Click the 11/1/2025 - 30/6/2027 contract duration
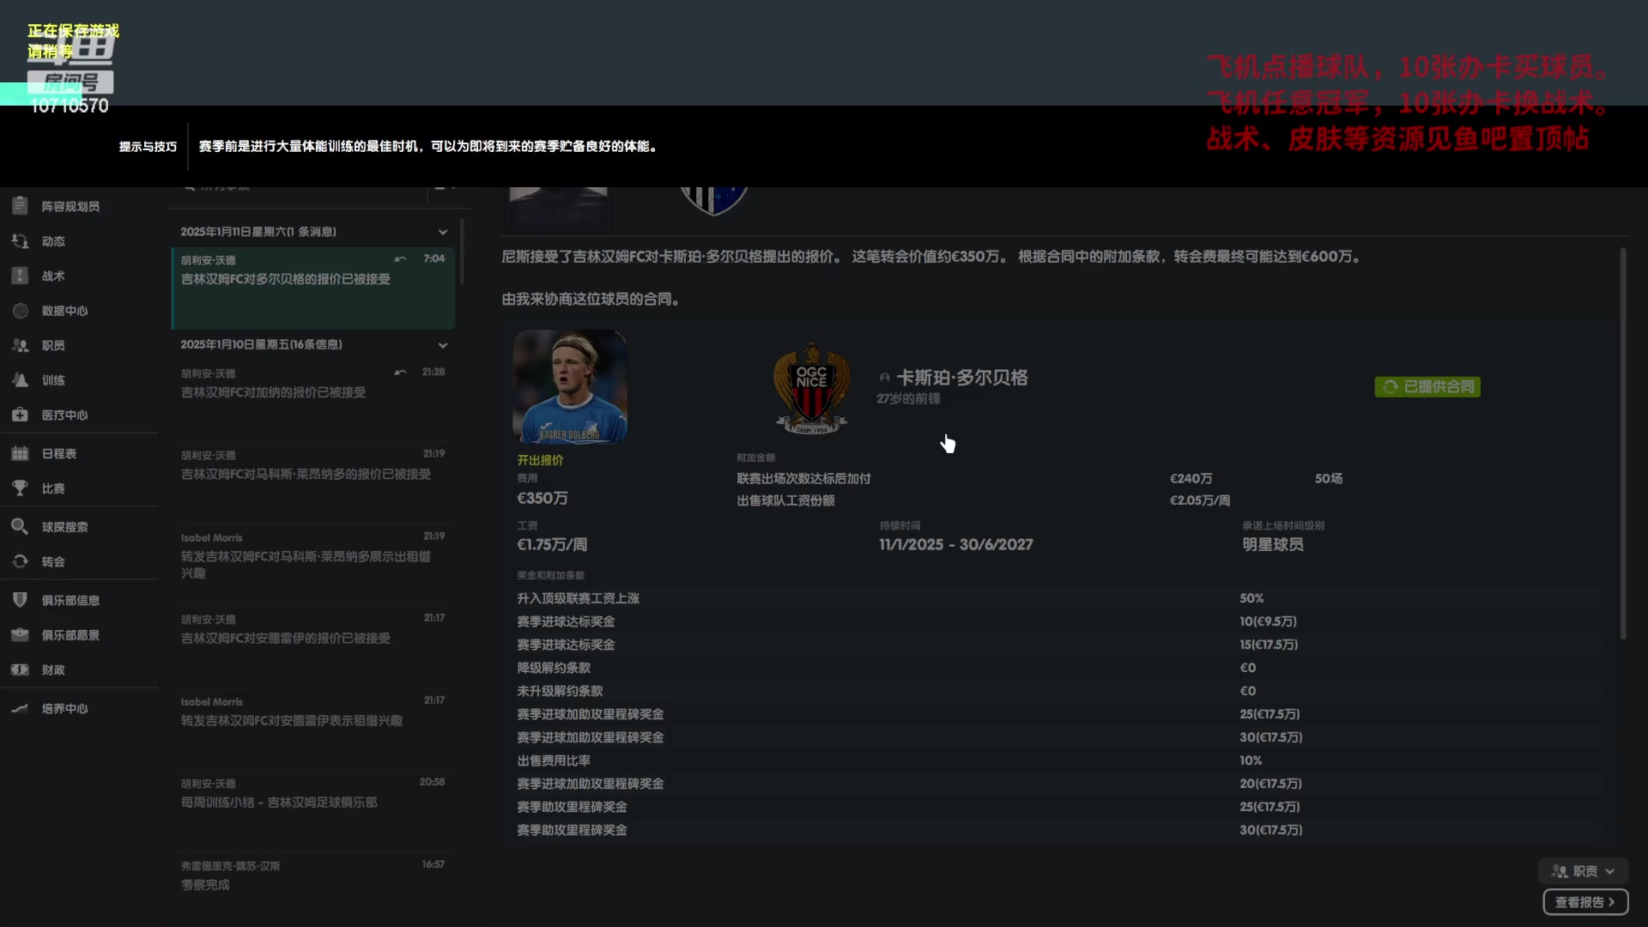1648x927 pixels. 955,544
